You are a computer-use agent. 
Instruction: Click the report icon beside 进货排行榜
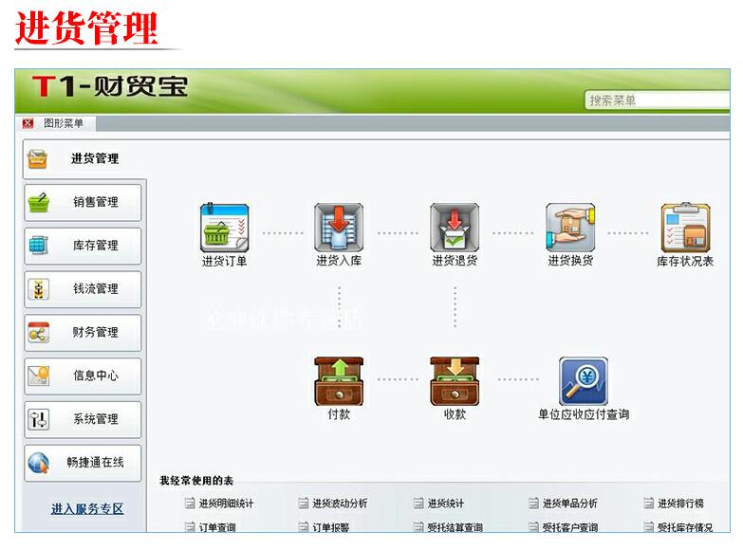click(649, 504)
